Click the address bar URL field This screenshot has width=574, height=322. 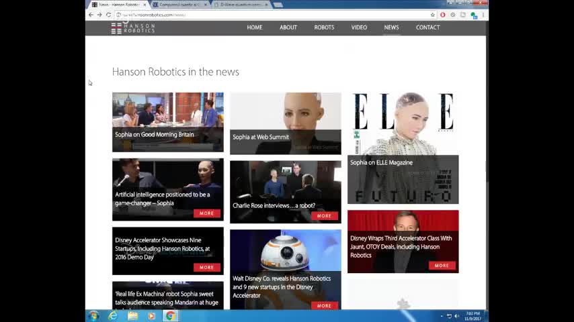coord(274,15)
